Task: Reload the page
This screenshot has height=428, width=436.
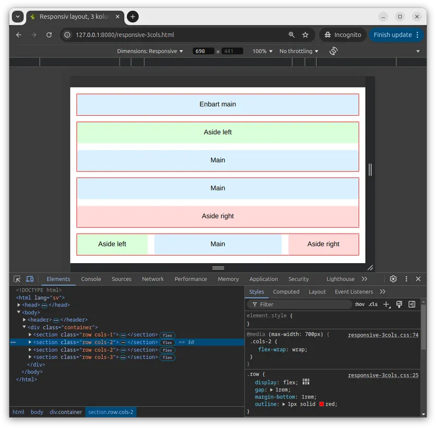Action: coord(49,35)
